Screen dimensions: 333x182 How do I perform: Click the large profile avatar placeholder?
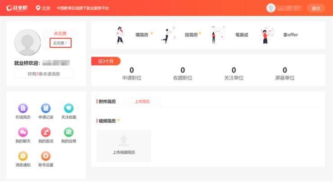pyautogui.click(x=27, y=42)
